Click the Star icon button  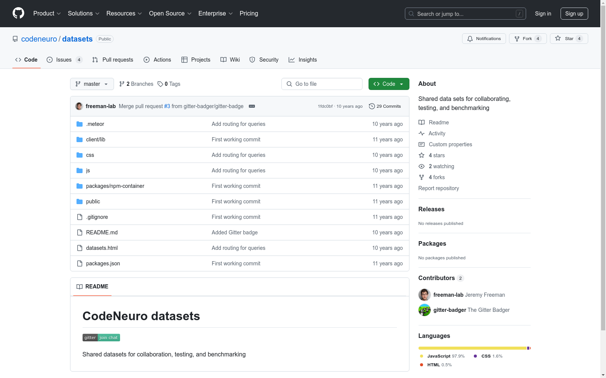(569, 39)
